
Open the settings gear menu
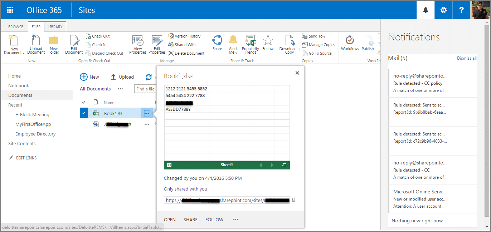pos(443,10)
